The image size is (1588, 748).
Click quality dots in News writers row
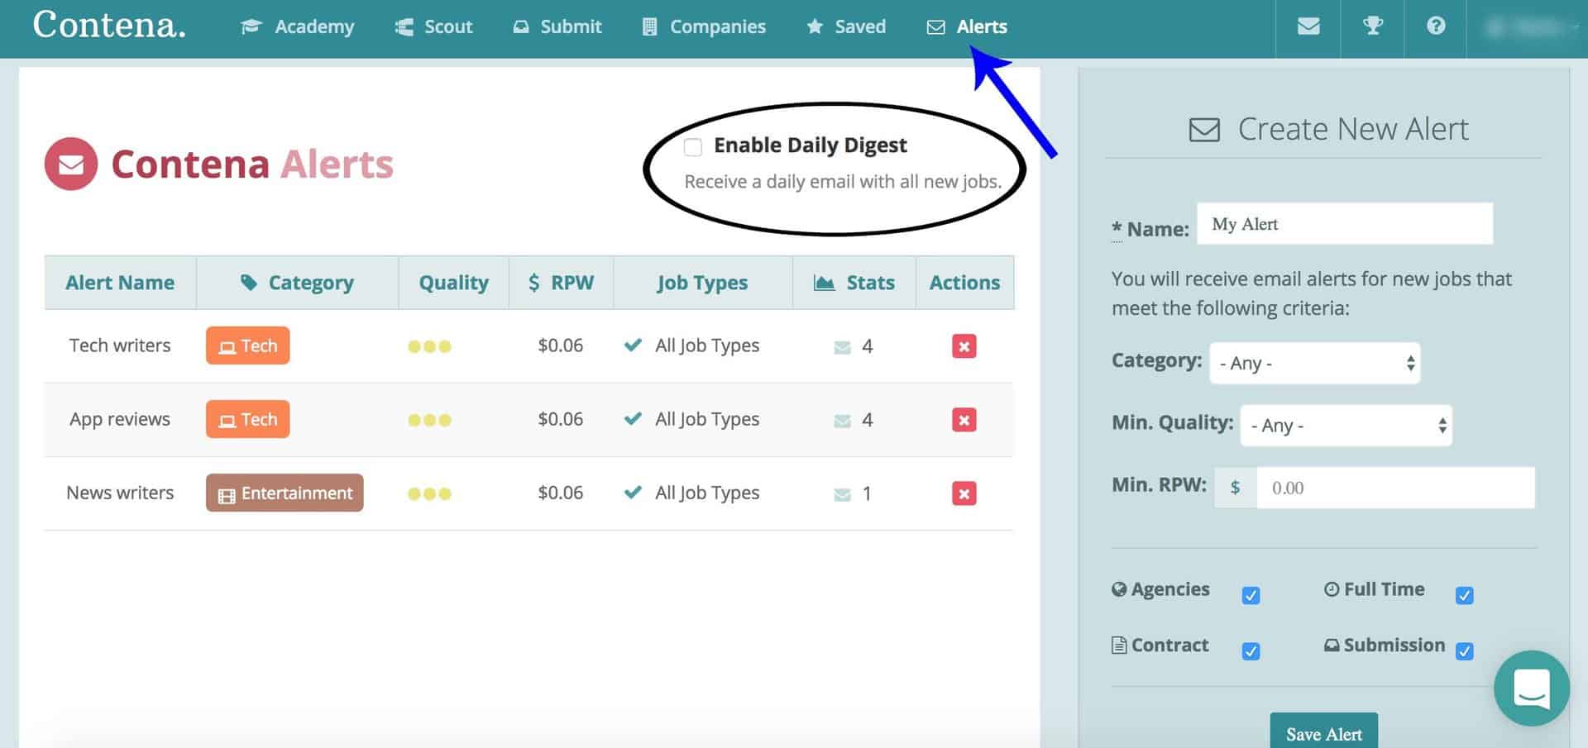[429, 493]
